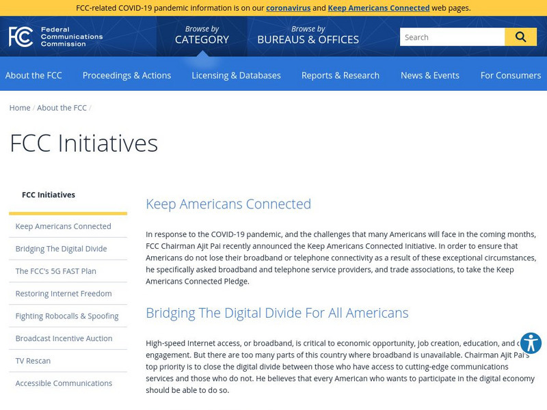
Task: Expand the Browse by Bureaus & Offices menu
Action: tap(308, 35)
